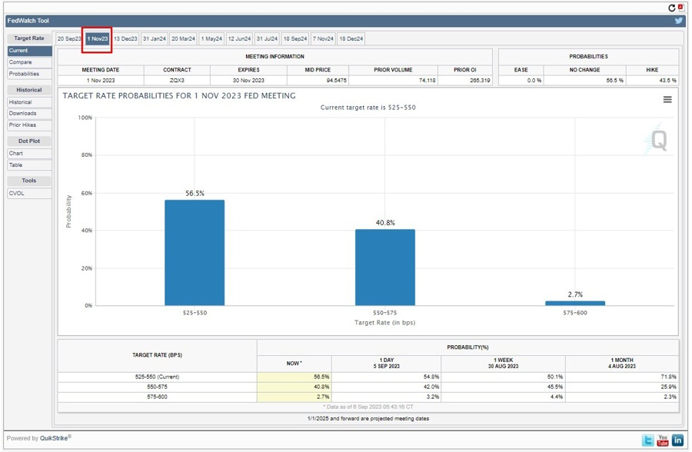Select the 13 Dec23 meeting tab
This screenshot has height=452, width=692.
pyautogui.click(x=125, y=39)
